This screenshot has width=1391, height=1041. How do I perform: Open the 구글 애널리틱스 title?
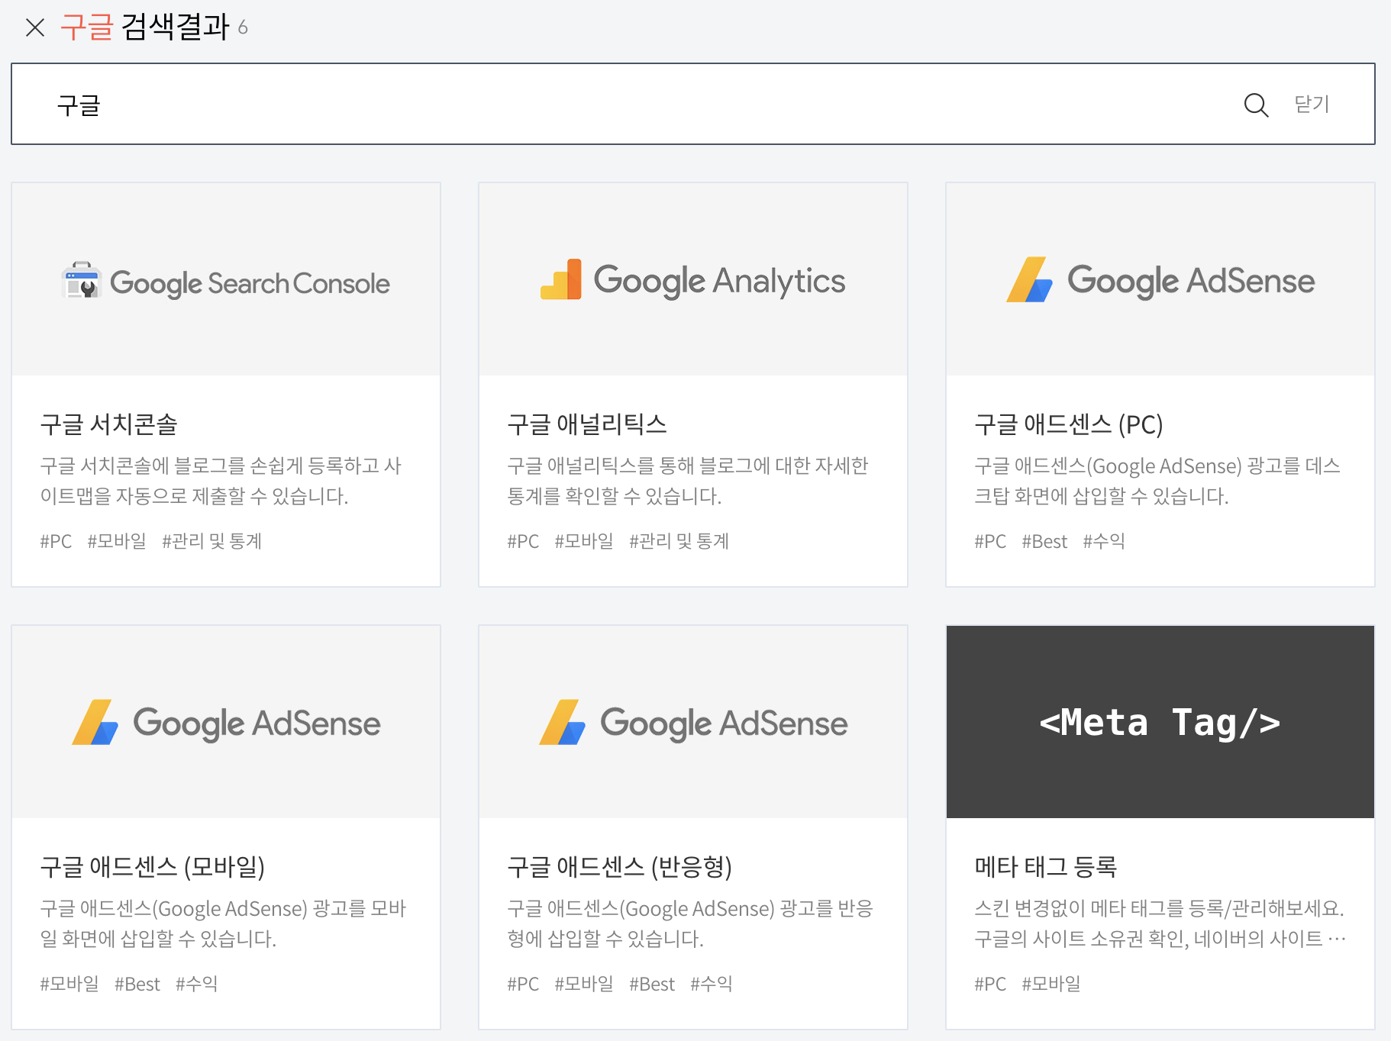tap(587, 424)
